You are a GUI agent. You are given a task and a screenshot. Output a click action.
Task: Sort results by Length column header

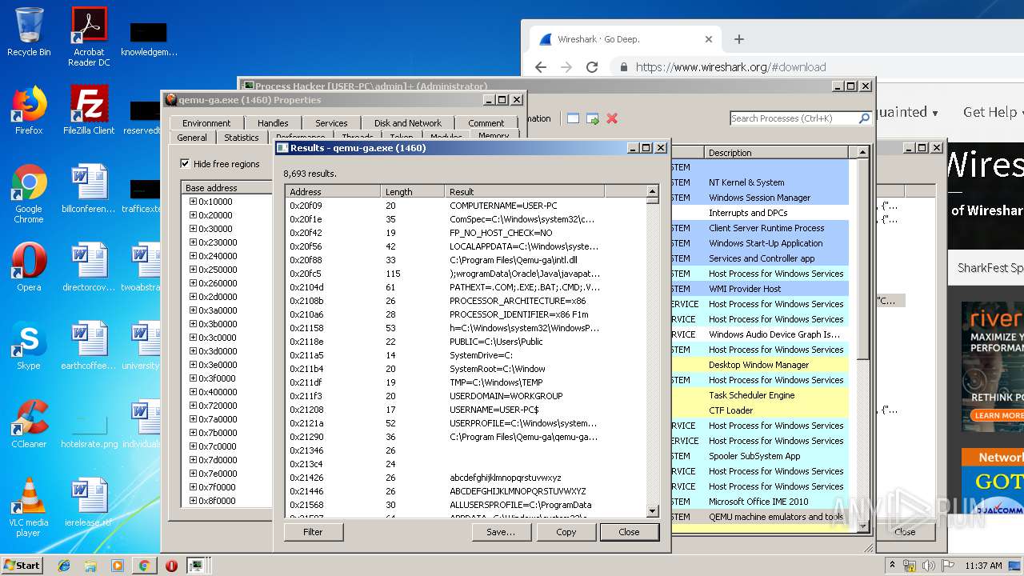(x=413, y=192)
